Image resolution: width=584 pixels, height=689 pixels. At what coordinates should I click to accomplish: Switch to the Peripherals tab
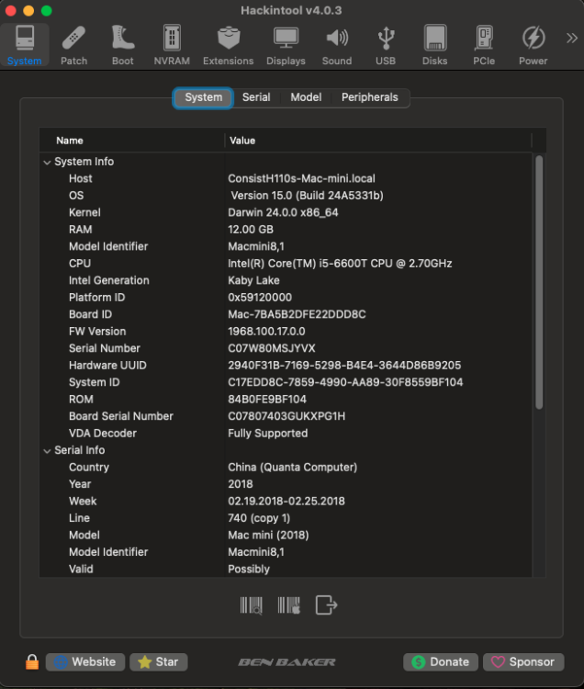370,97
